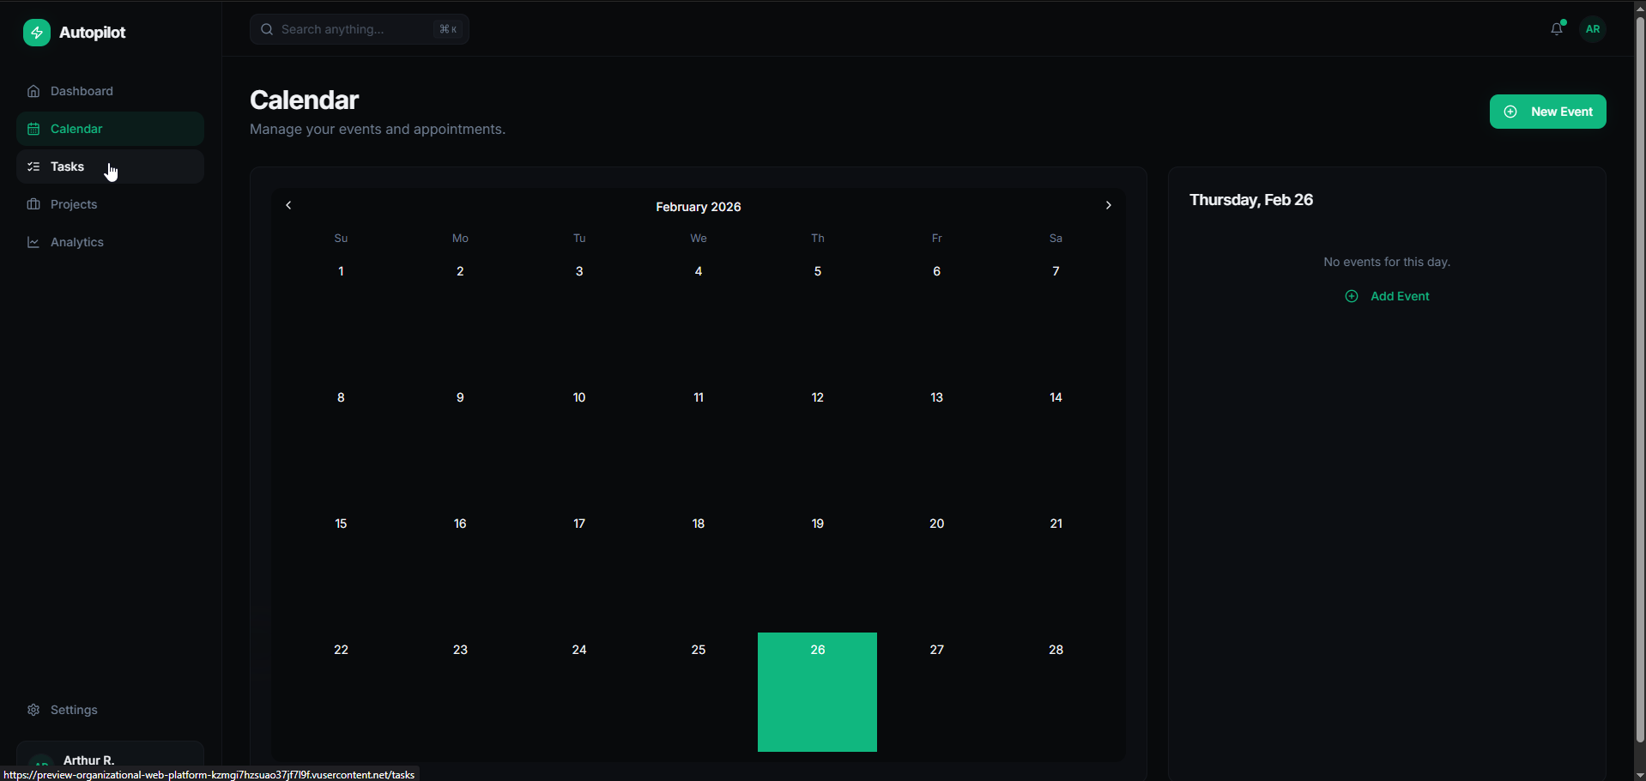
Task: Click the Settings gear icon
Action: (33, 710)
